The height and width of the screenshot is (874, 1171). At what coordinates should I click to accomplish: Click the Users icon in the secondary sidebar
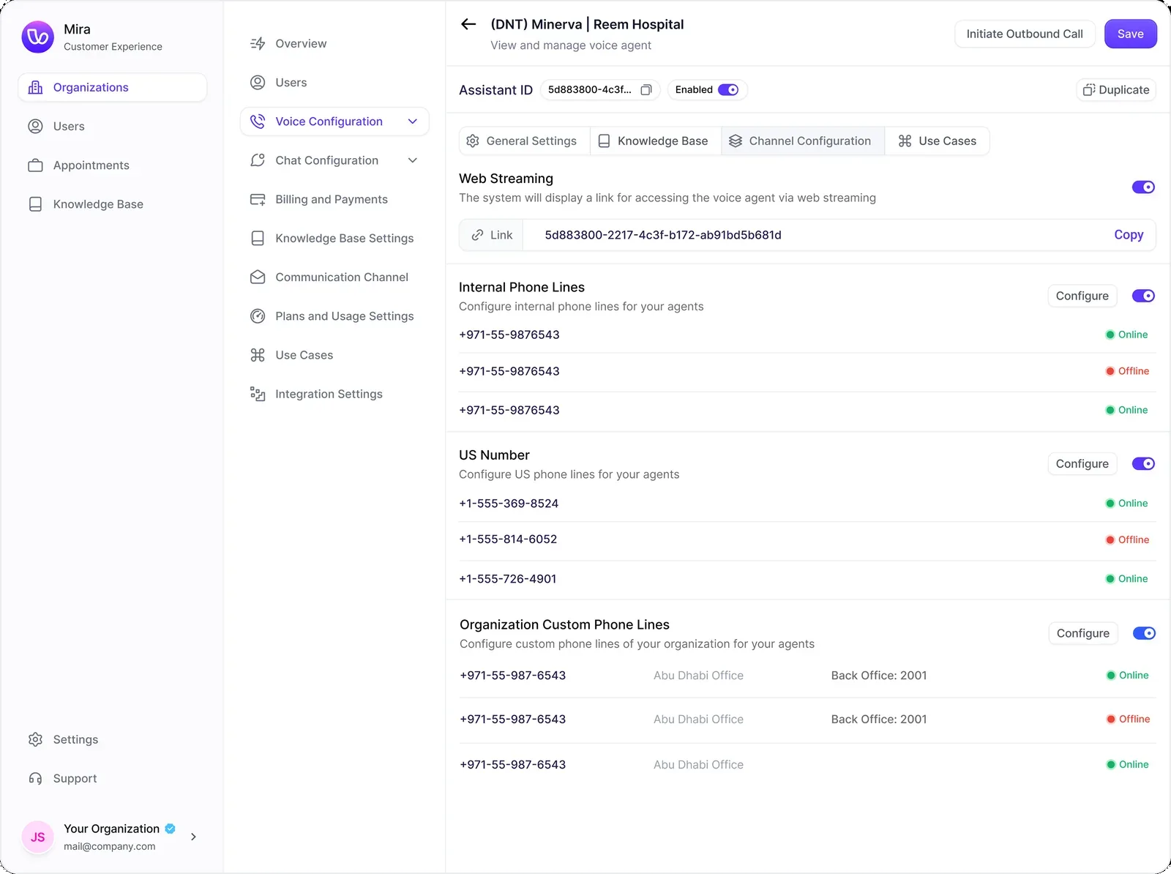(x=258, y=83)
